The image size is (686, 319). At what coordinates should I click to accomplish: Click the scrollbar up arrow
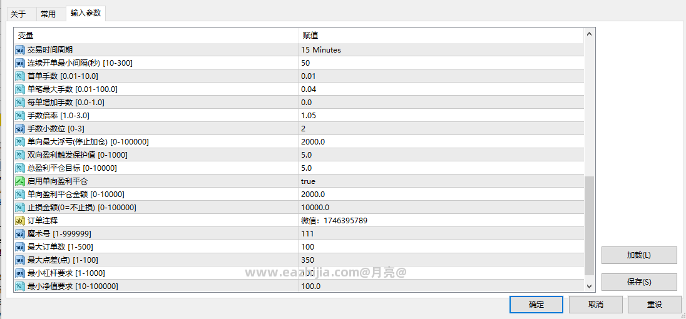click(x=589, y=34)
